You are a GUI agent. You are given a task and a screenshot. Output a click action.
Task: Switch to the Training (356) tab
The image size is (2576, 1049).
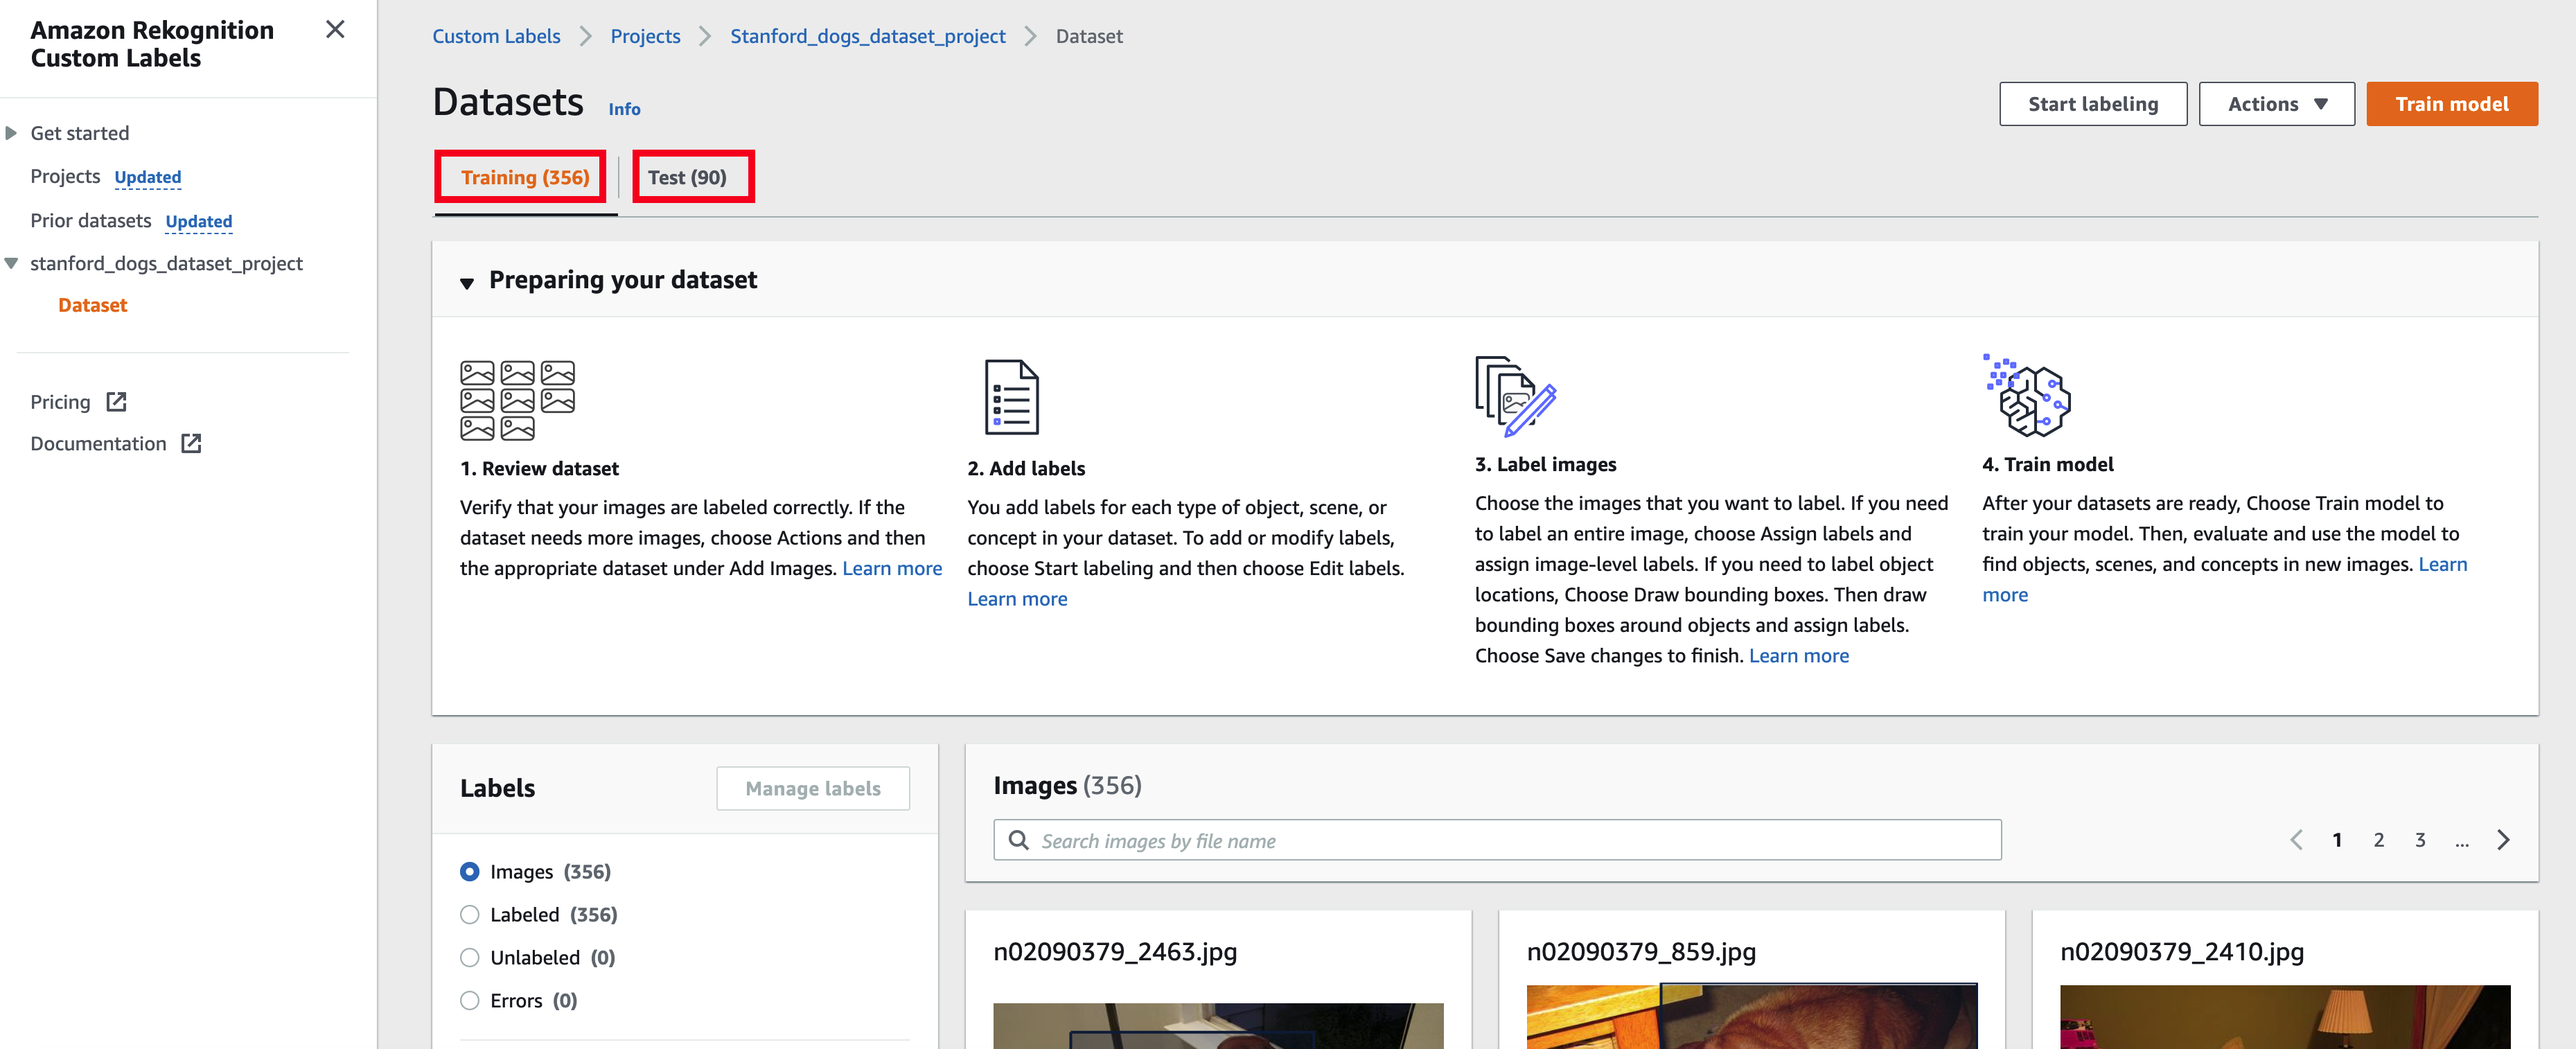tap(524, 177)
